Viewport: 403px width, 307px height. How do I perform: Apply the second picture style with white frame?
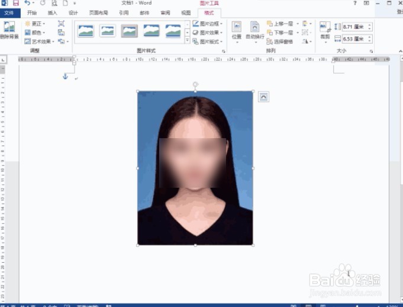coord(108,31)
